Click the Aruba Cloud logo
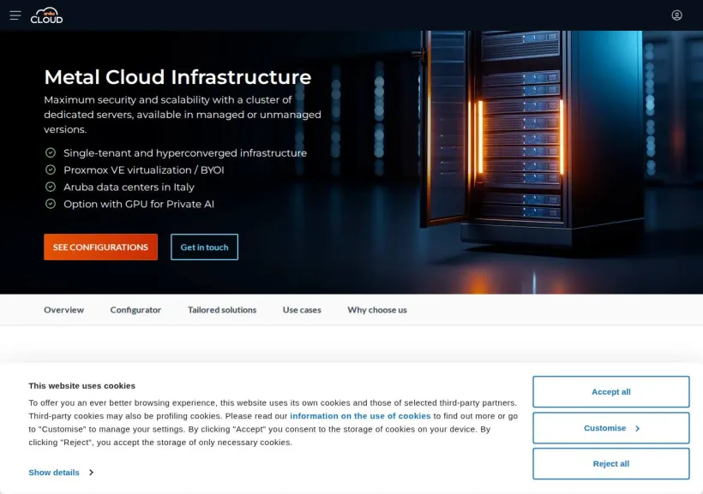 click(46, 15)
